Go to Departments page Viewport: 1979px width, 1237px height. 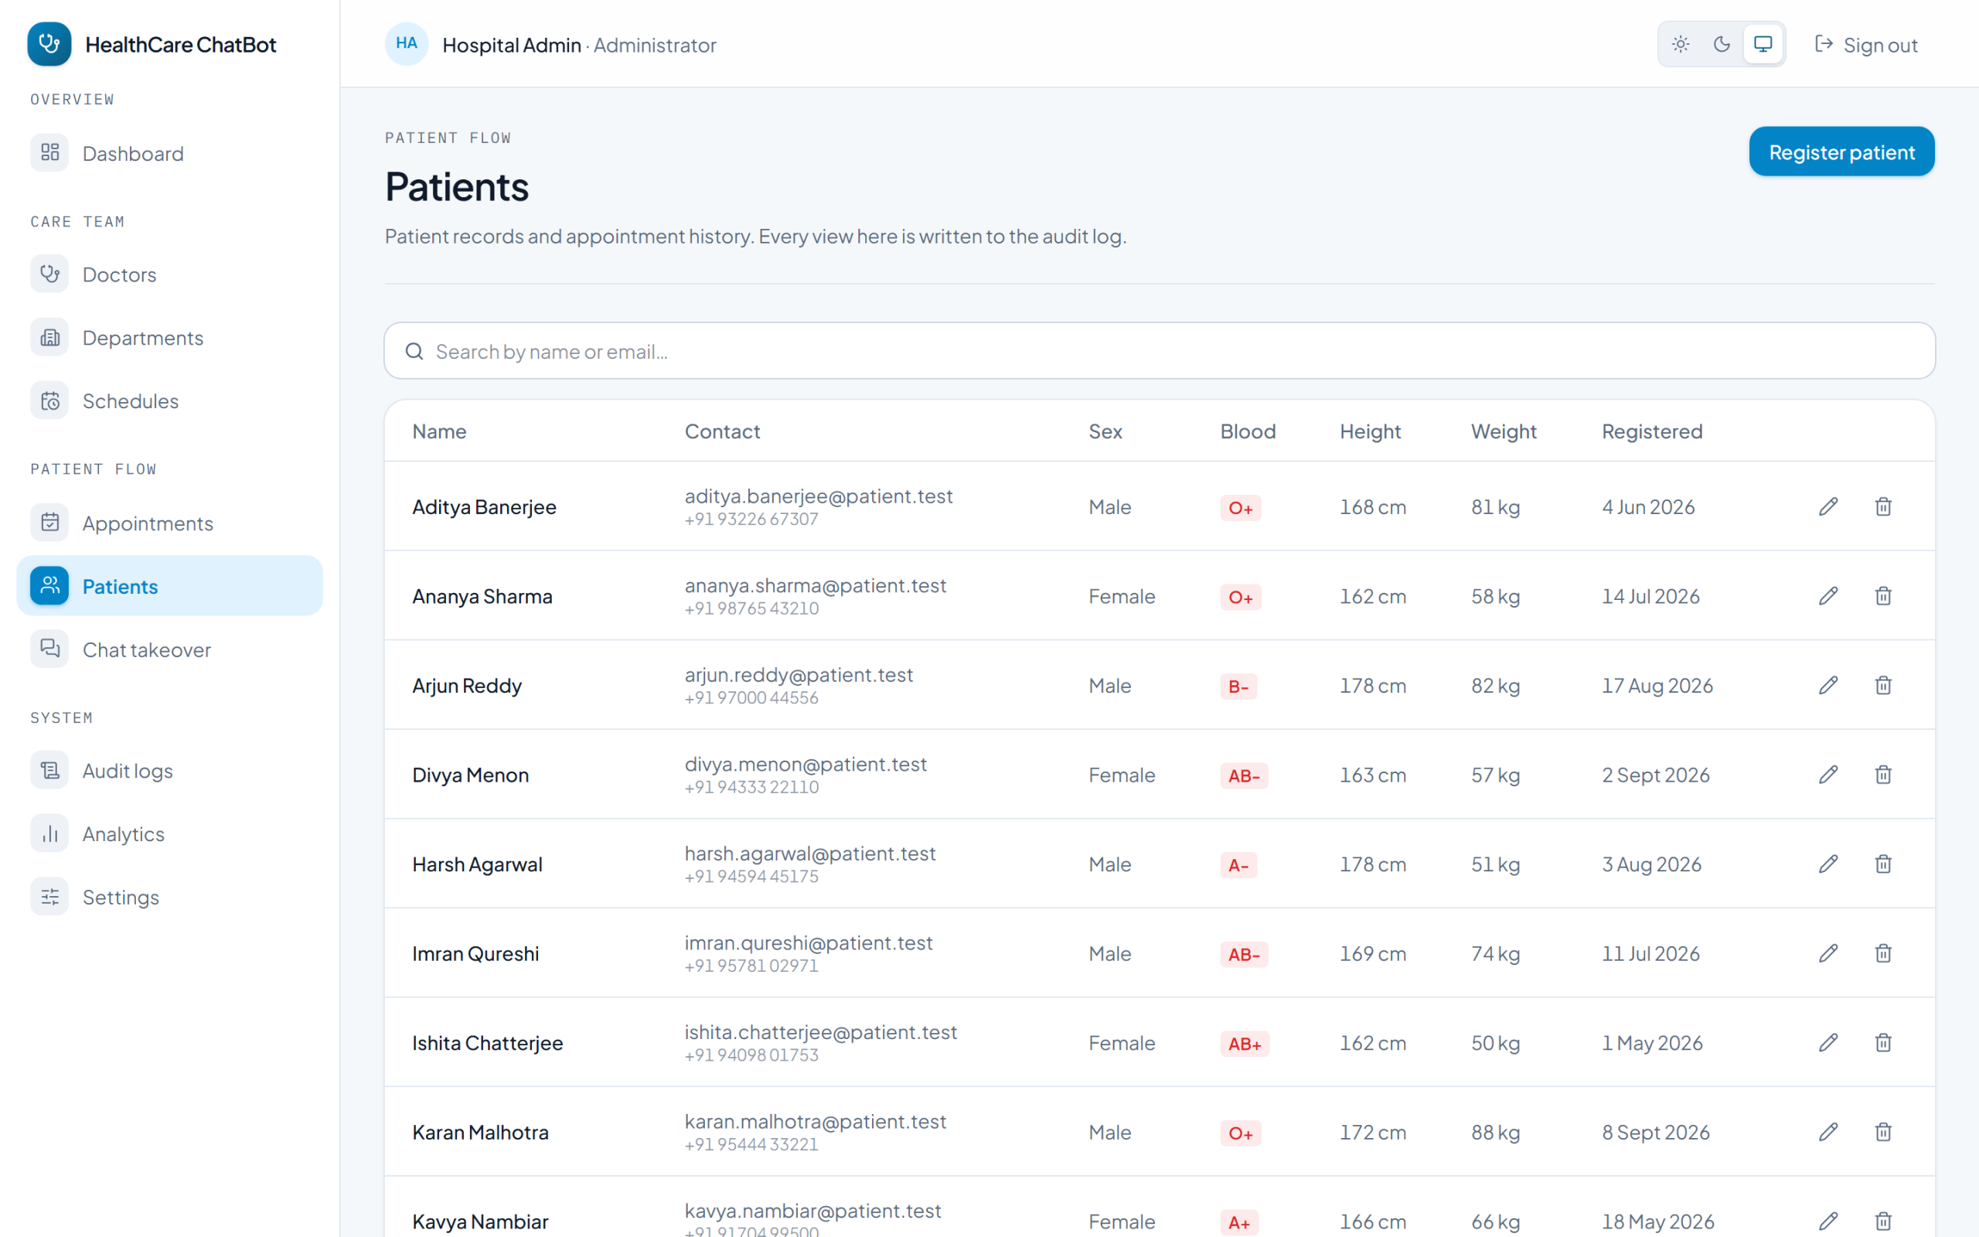[169, 337]
